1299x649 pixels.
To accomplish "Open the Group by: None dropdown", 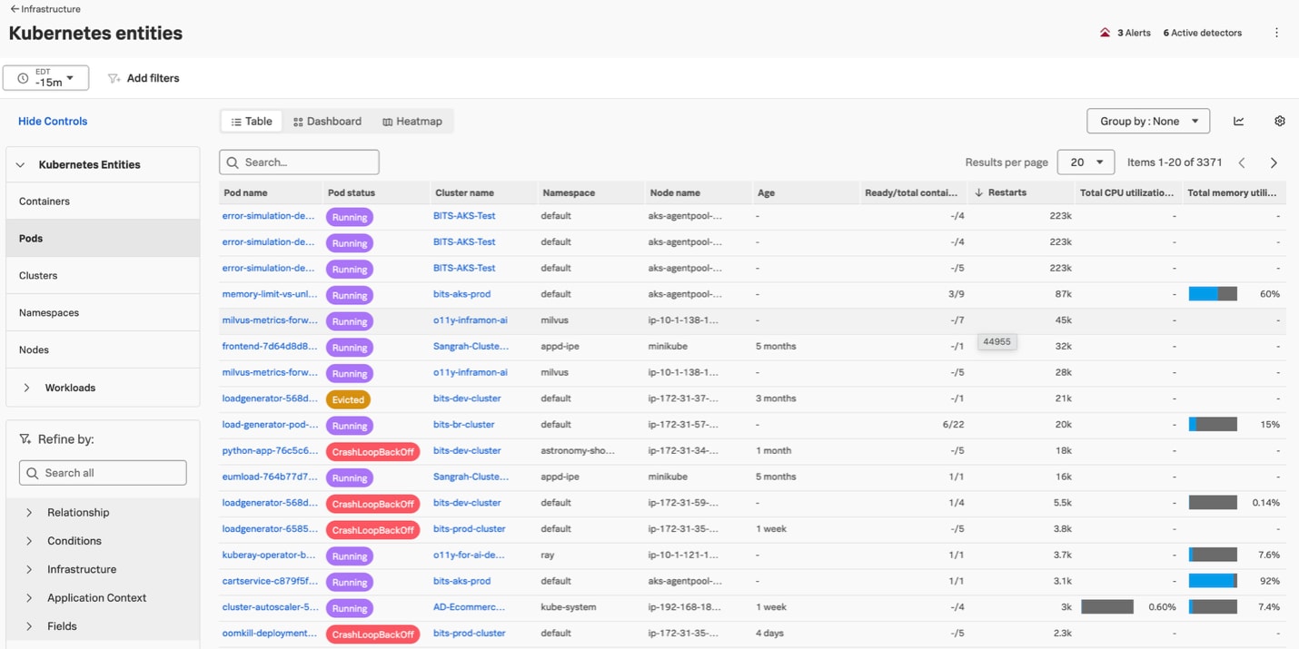I will (x=1148, y=121).
